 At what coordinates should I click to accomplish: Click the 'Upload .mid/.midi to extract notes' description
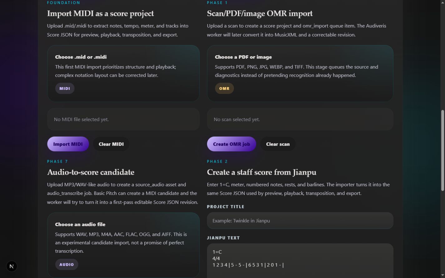[x=118, y=30]
